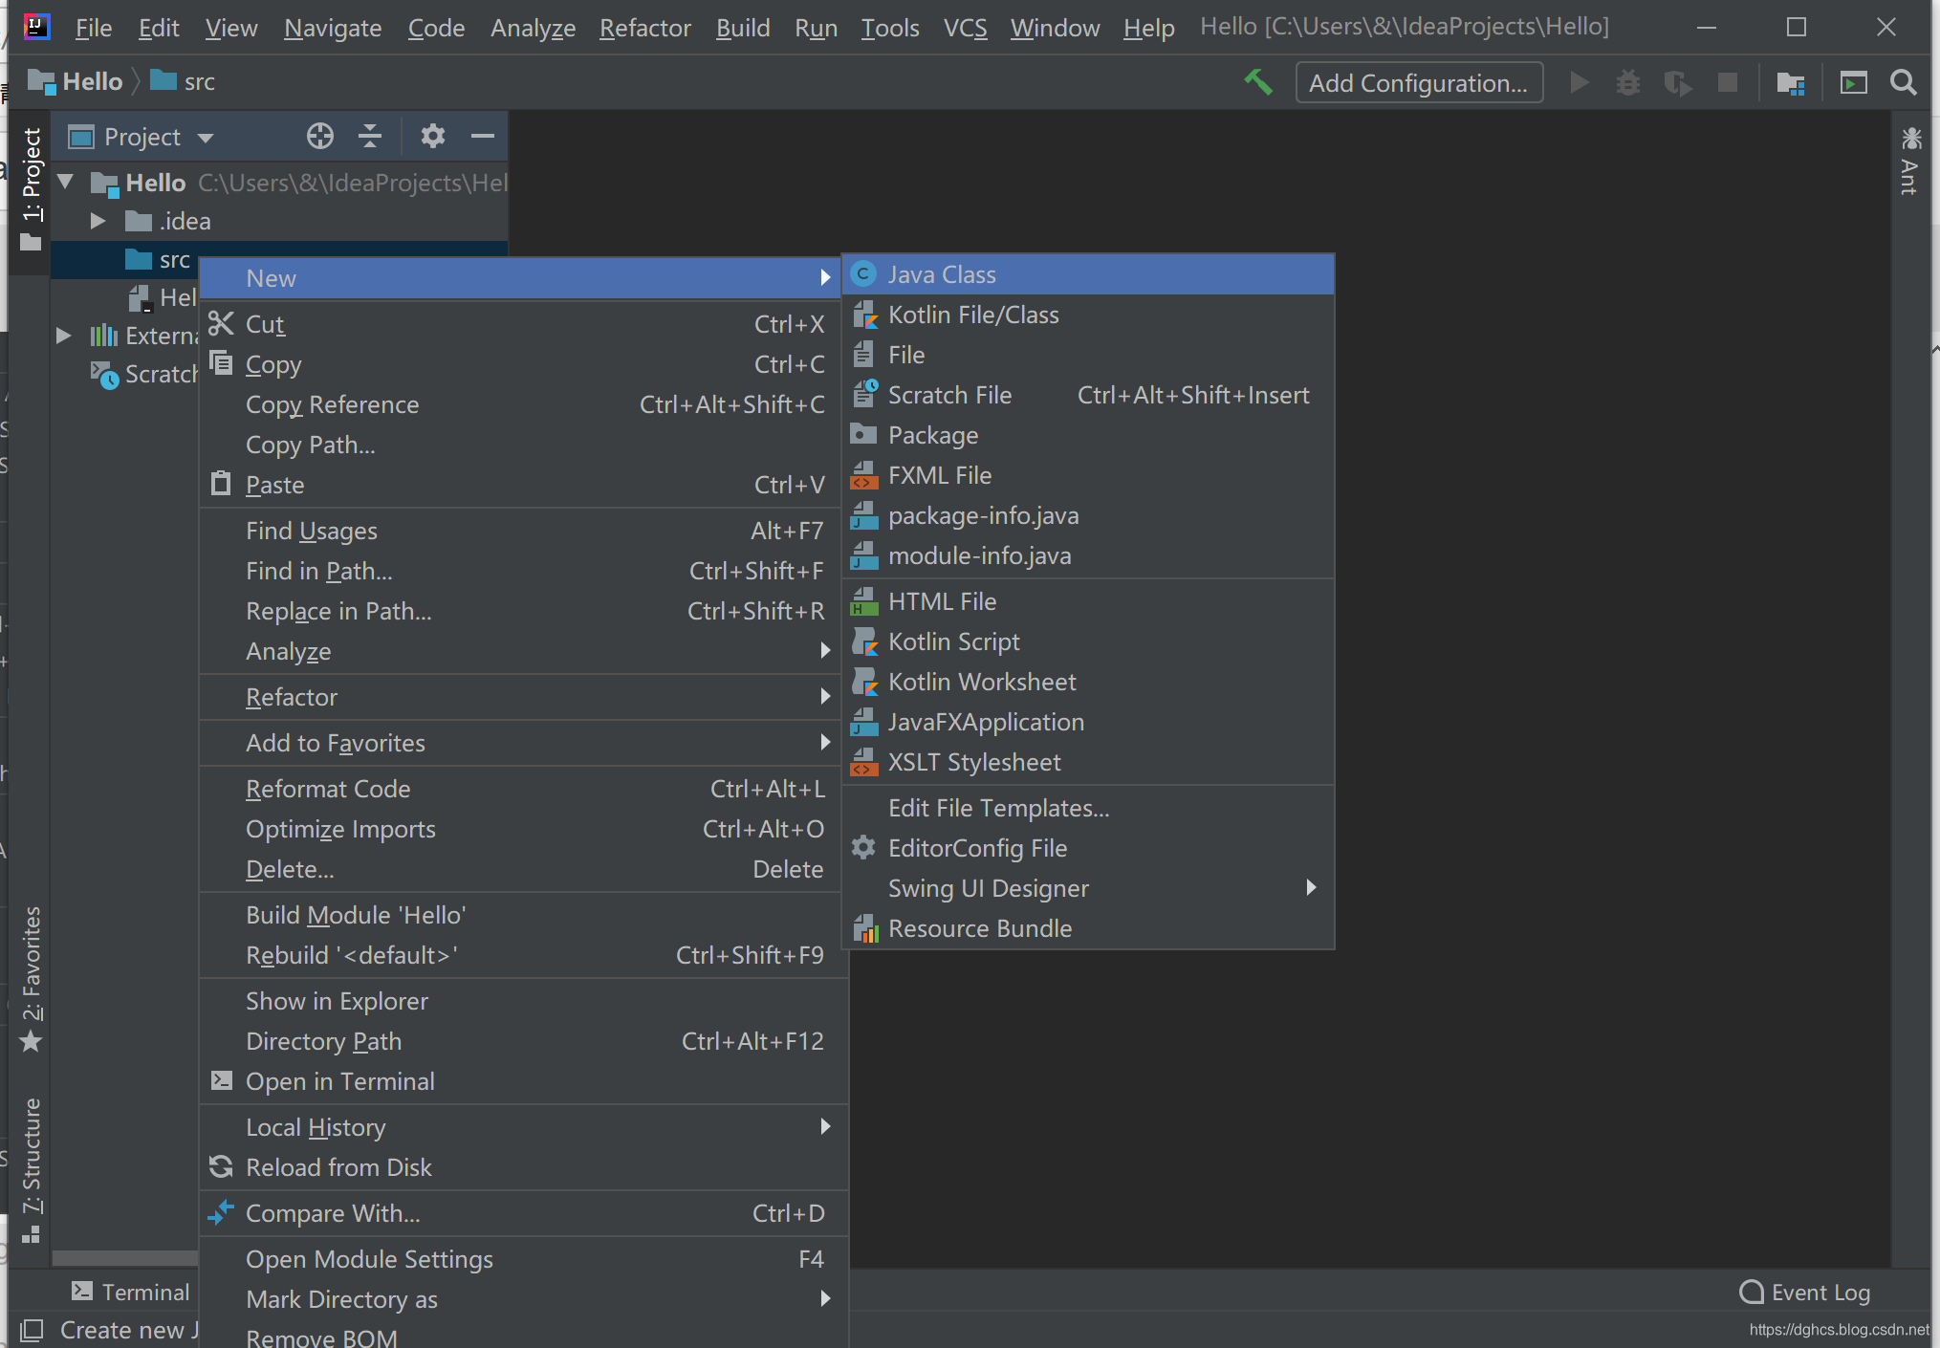Open the Run menu
Image resolution: width=1940 pixels, height=1348 pixels.
[x=815, y=28]
